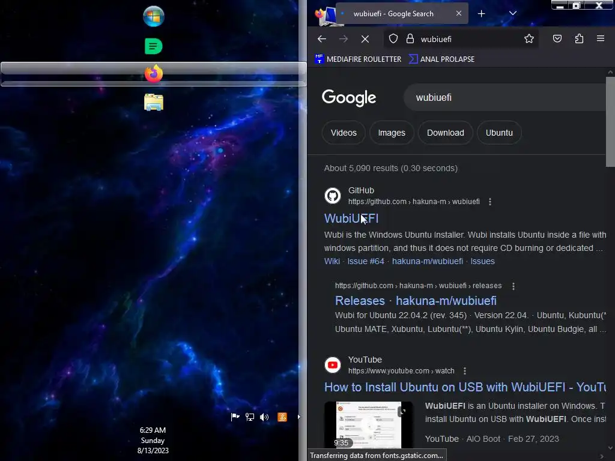Go to the Google logo homepage
615x461 pixels.
coord(349,98)
